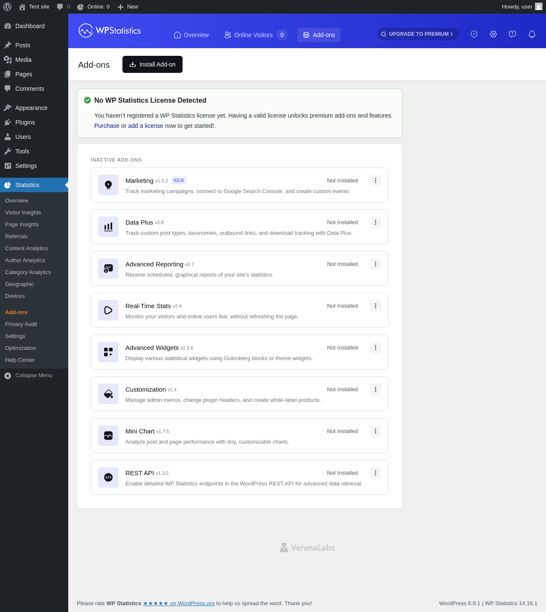Follow the add a license link
The width and height of the screenshot is (546, 612).
pyautogui.click(x=145, y=126)
